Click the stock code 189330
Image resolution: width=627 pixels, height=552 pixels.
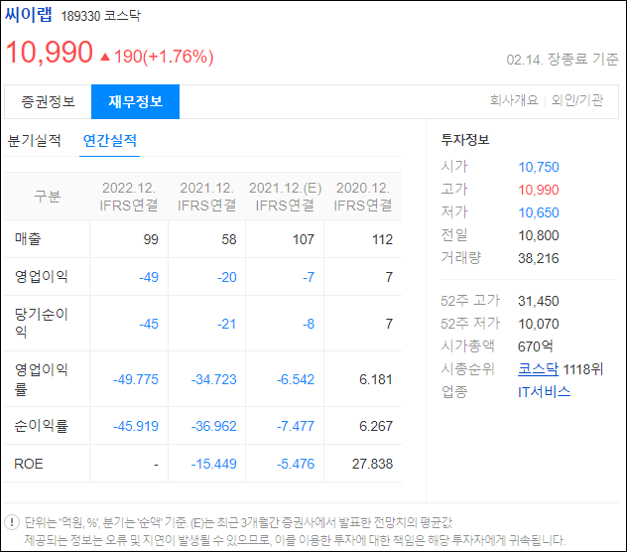point(80,16)
